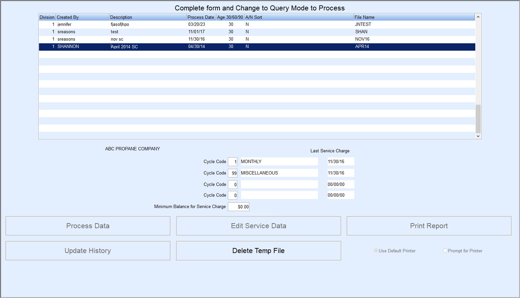Click the Minimum Balance for Service Charge field
520x298 pixels.
pos(239,207)
